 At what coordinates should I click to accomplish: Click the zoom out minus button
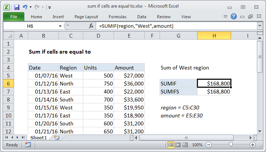tap(209, 145)
